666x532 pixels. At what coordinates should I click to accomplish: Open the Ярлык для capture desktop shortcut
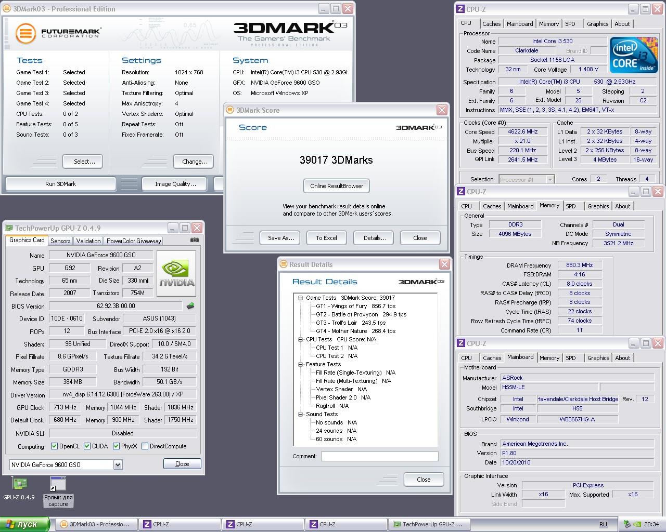click(x=58, y=491)
